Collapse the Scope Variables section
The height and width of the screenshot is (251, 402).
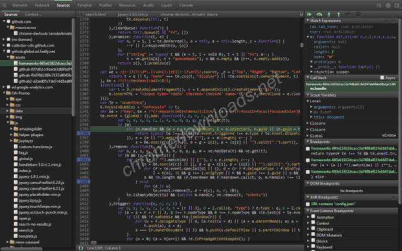point(308,95)
